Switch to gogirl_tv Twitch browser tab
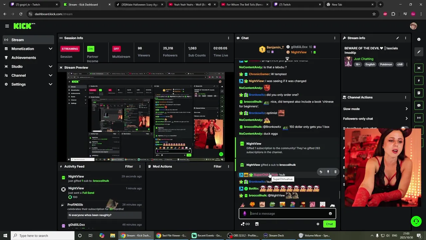Viewport: 426px width, 240px height. [x=34, y=5]
